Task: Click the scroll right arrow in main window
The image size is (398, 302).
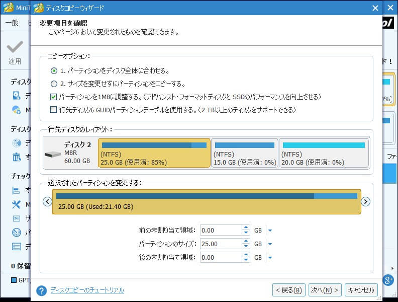Action: [x=392, y=268]
